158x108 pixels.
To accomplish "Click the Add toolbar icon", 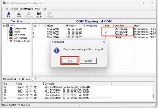I will 19,15.
